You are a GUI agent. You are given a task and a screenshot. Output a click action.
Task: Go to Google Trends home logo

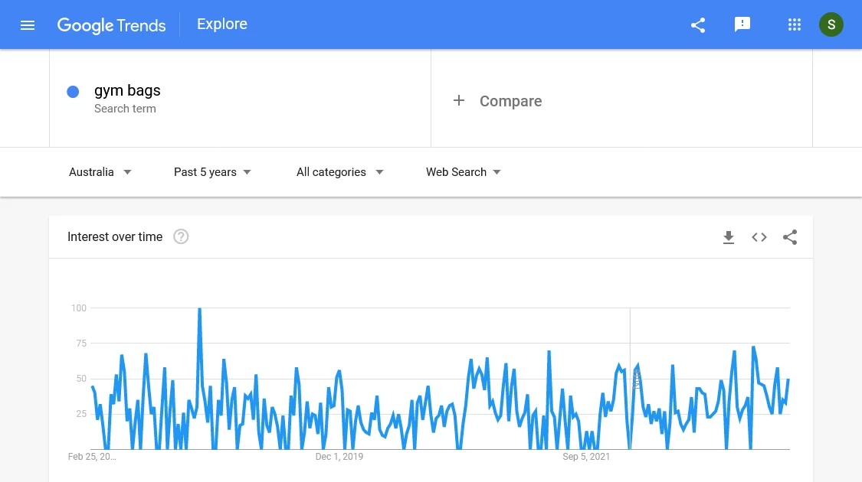point(111,25)
